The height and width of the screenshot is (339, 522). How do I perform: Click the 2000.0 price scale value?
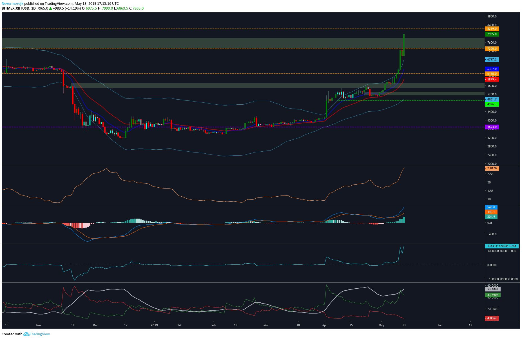(492, 164)
